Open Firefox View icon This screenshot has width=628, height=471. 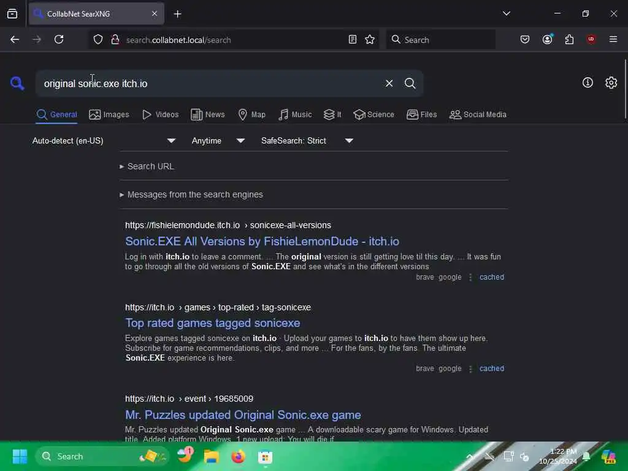click(x=12, y=14)
